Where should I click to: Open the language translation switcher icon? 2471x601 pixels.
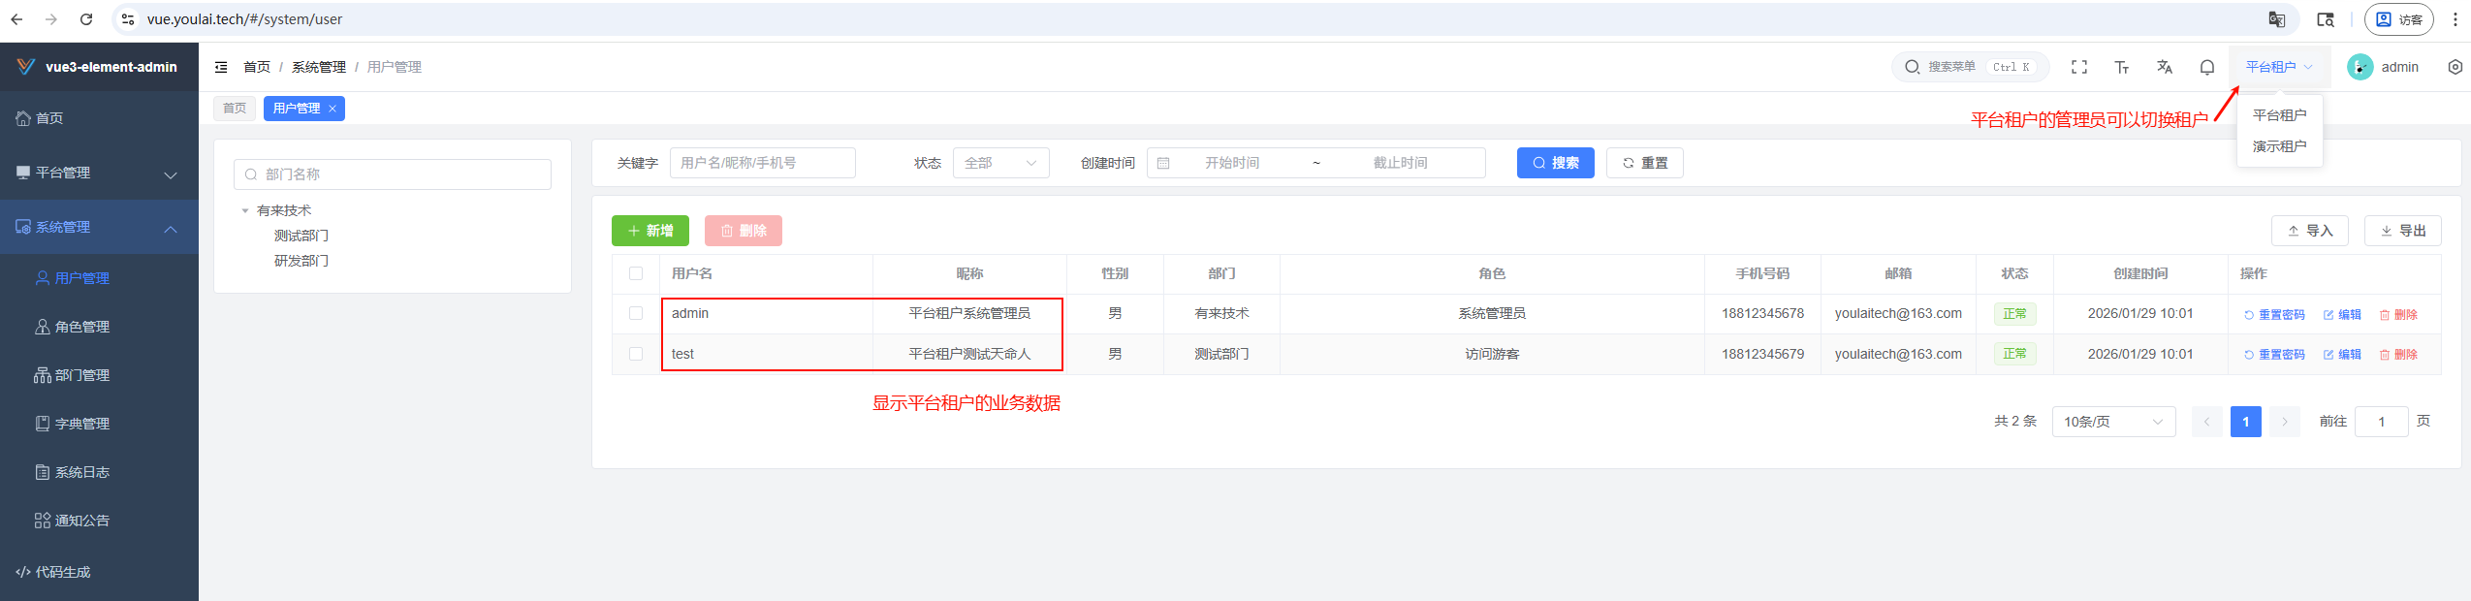[2164, 67]
